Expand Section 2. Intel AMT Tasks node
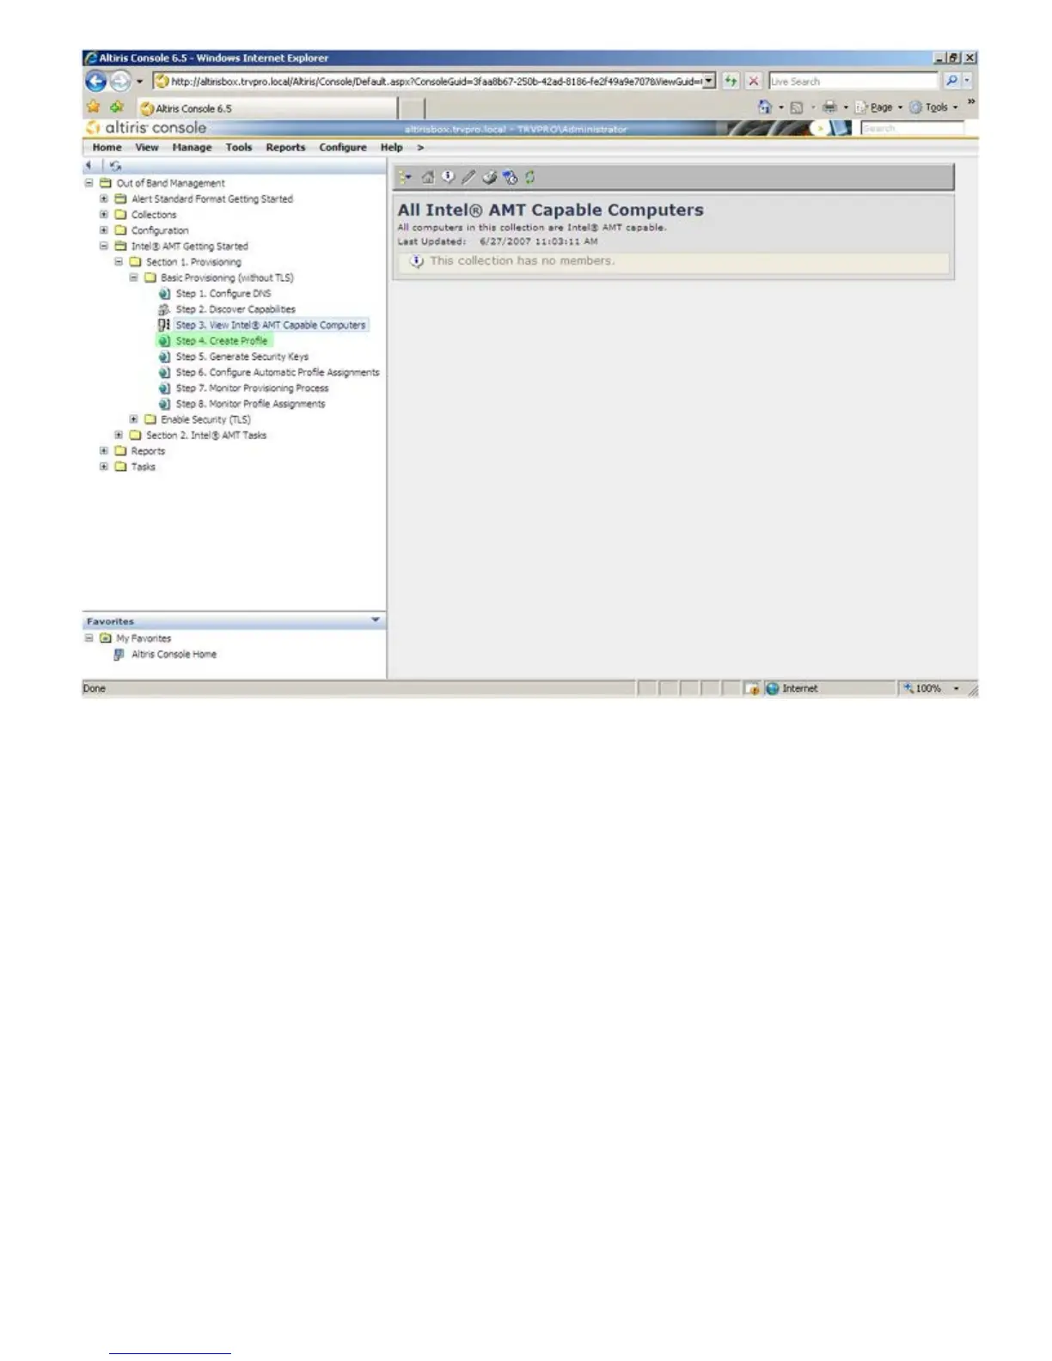Viewport: 1052px width, 1361px height. [x=119, y=435]
